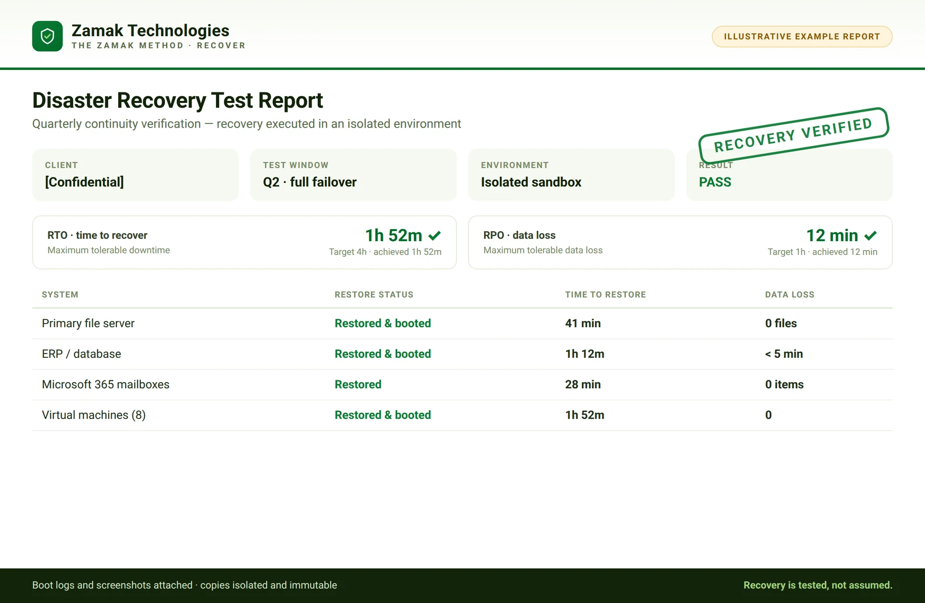Viewport: 925px width, 603px height.
Task: Click the Time to Restore column header
Action: (605, 295)
